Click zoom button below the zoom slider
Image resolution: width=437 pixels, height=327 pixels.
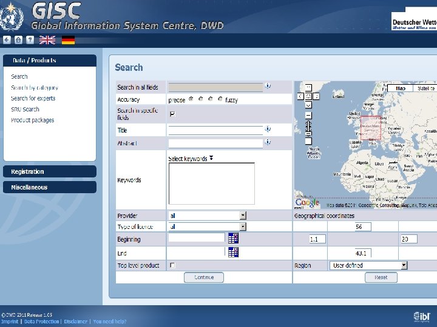[x=308, y=141]
